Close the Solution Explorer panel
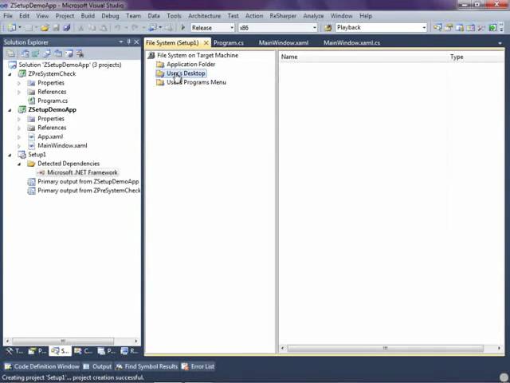This screenshot has height=383, width=510. [x=136, y=41]
